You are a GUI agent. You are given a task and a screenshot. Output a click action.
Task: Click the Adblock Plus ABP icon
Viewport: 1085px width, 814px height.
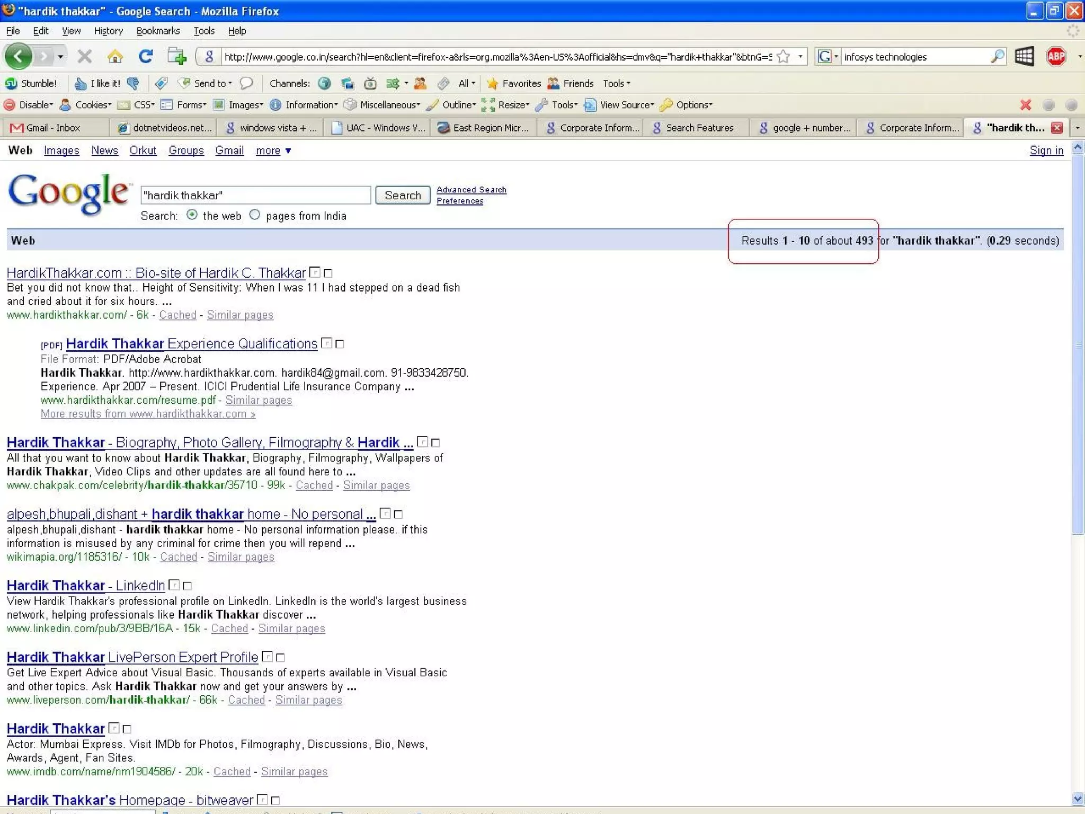(1055, 56)
